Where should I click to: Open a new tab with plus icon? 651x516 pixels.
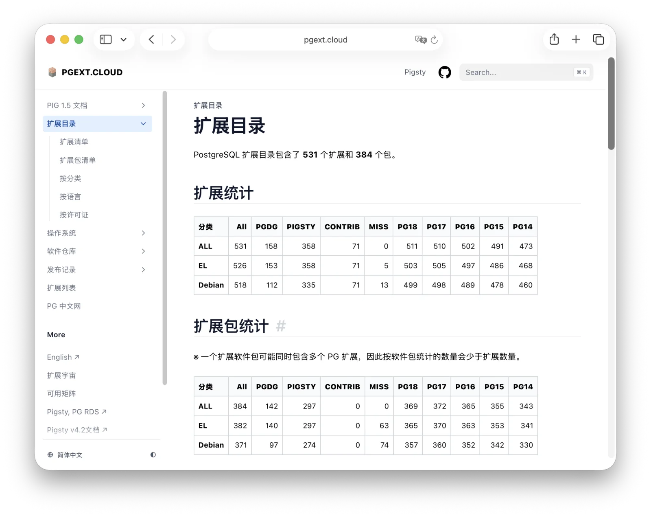click(x=576, y=40)
